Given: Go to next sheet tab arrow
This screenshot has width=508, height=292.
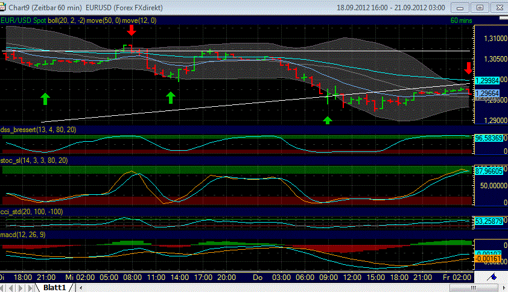Looking at the screenshot, I should point(21,288).
